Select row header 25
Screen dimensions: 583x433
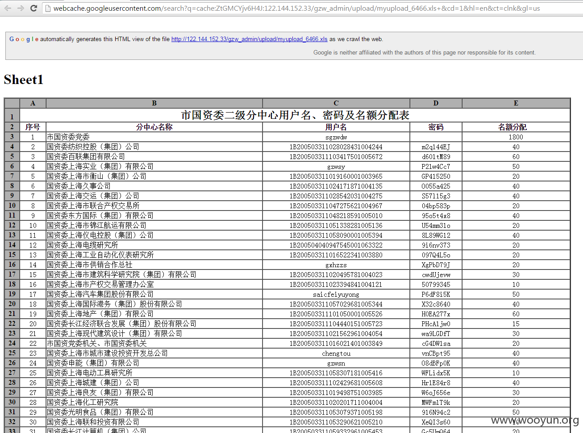pyautogui.click(x=12, y=353)
